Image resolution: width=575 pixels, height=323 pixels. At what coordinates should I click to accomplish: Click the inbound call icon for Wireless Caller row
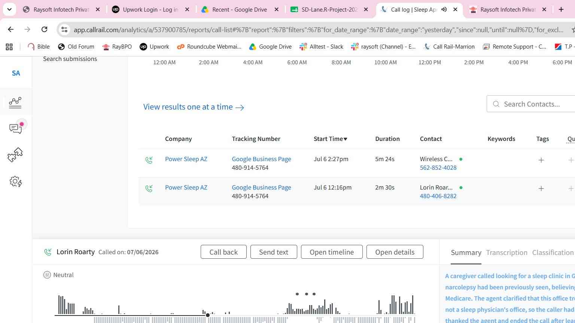point(149,160)
